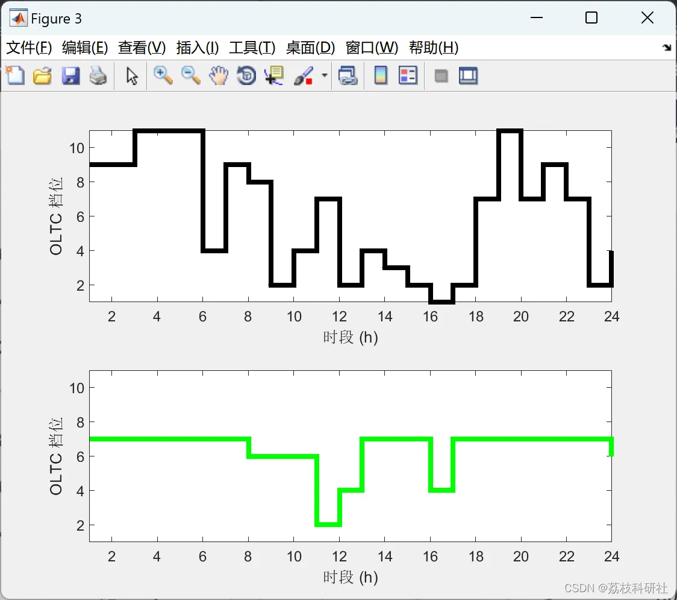Activate the Zoom Out tool

191,75
